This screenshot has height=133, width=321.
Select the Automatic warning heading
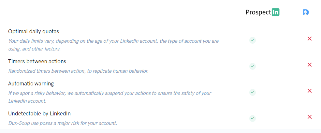coord(31,83)
